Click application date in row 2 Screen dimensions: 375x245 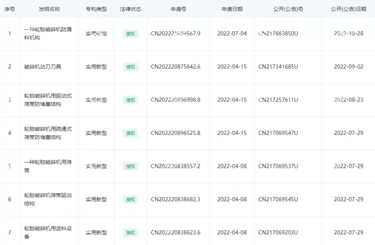pos(232,67)
